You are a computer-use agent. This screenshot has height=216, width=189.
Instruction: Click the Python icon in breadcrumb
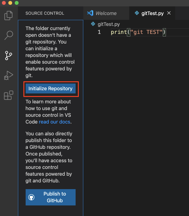coord(93,24)
